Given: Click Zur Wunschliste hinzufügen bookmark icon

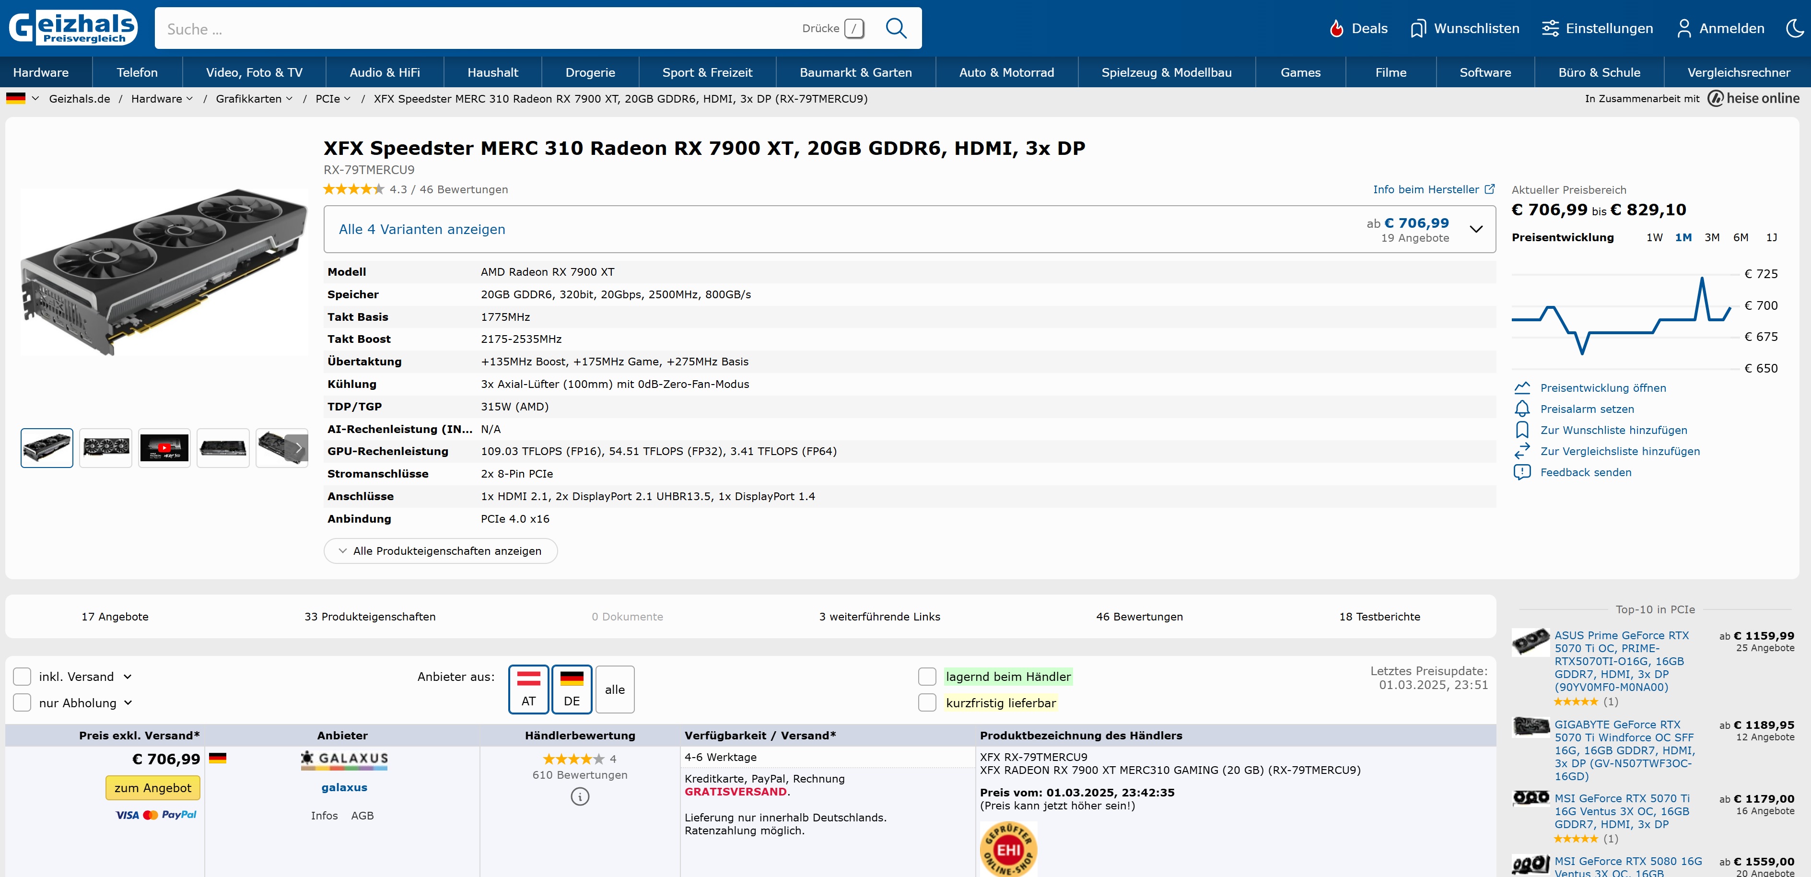Looking at the screenshot, I should (1522, 430).
